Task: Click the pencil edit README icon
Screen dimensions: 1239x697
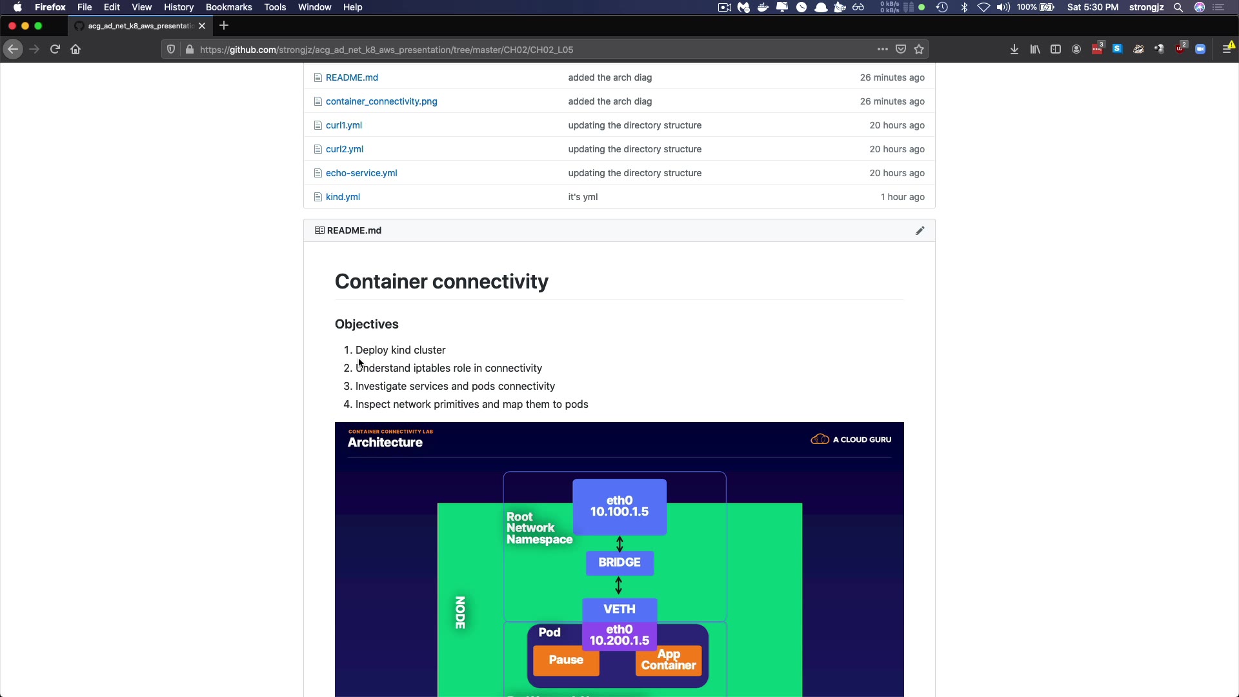Action: click(920, 230)
